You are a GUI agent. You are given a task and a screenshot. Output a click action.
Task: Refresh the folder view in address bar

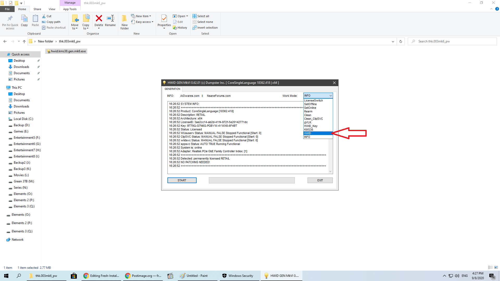pos(401,41)
